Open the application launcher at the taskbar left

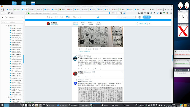pyautogui.click(x=1, y=105)
